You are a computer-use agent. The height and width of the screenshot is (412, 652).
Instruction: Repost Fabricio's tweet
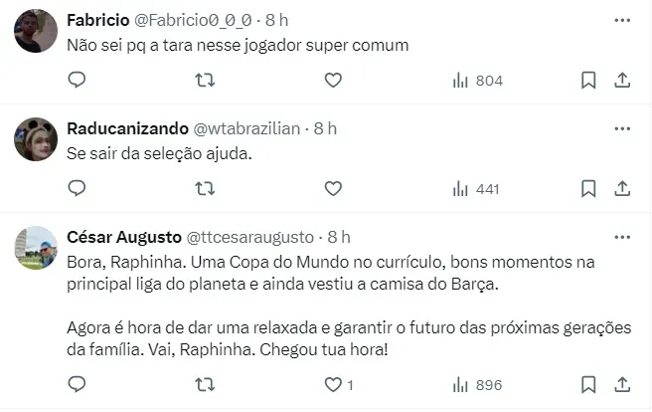(205, 81)
